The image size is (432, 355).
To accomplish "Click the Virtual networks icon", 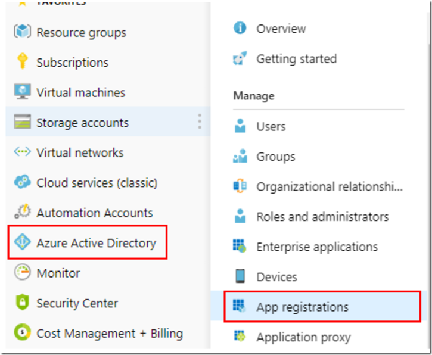I will [x=22, y=151].
